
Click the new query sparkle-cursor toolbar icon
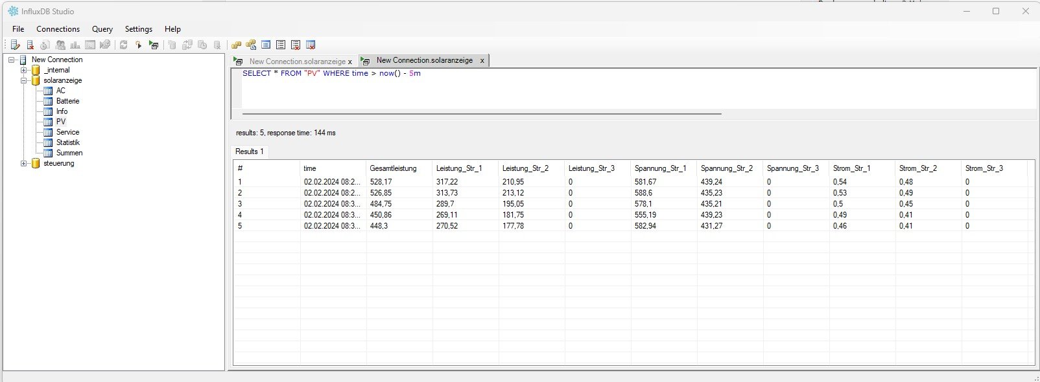138,45
